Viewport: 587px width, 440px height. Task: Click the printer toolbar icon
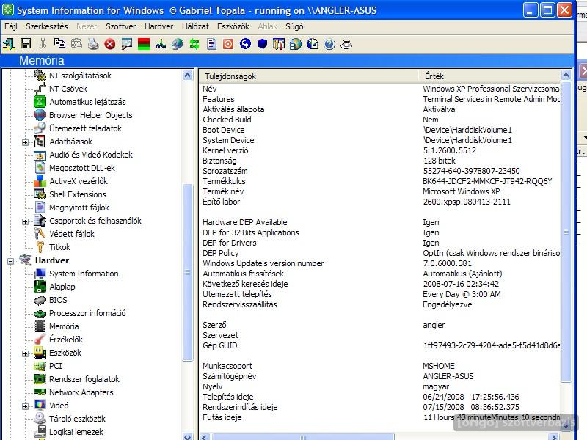[x=93, y=44]
